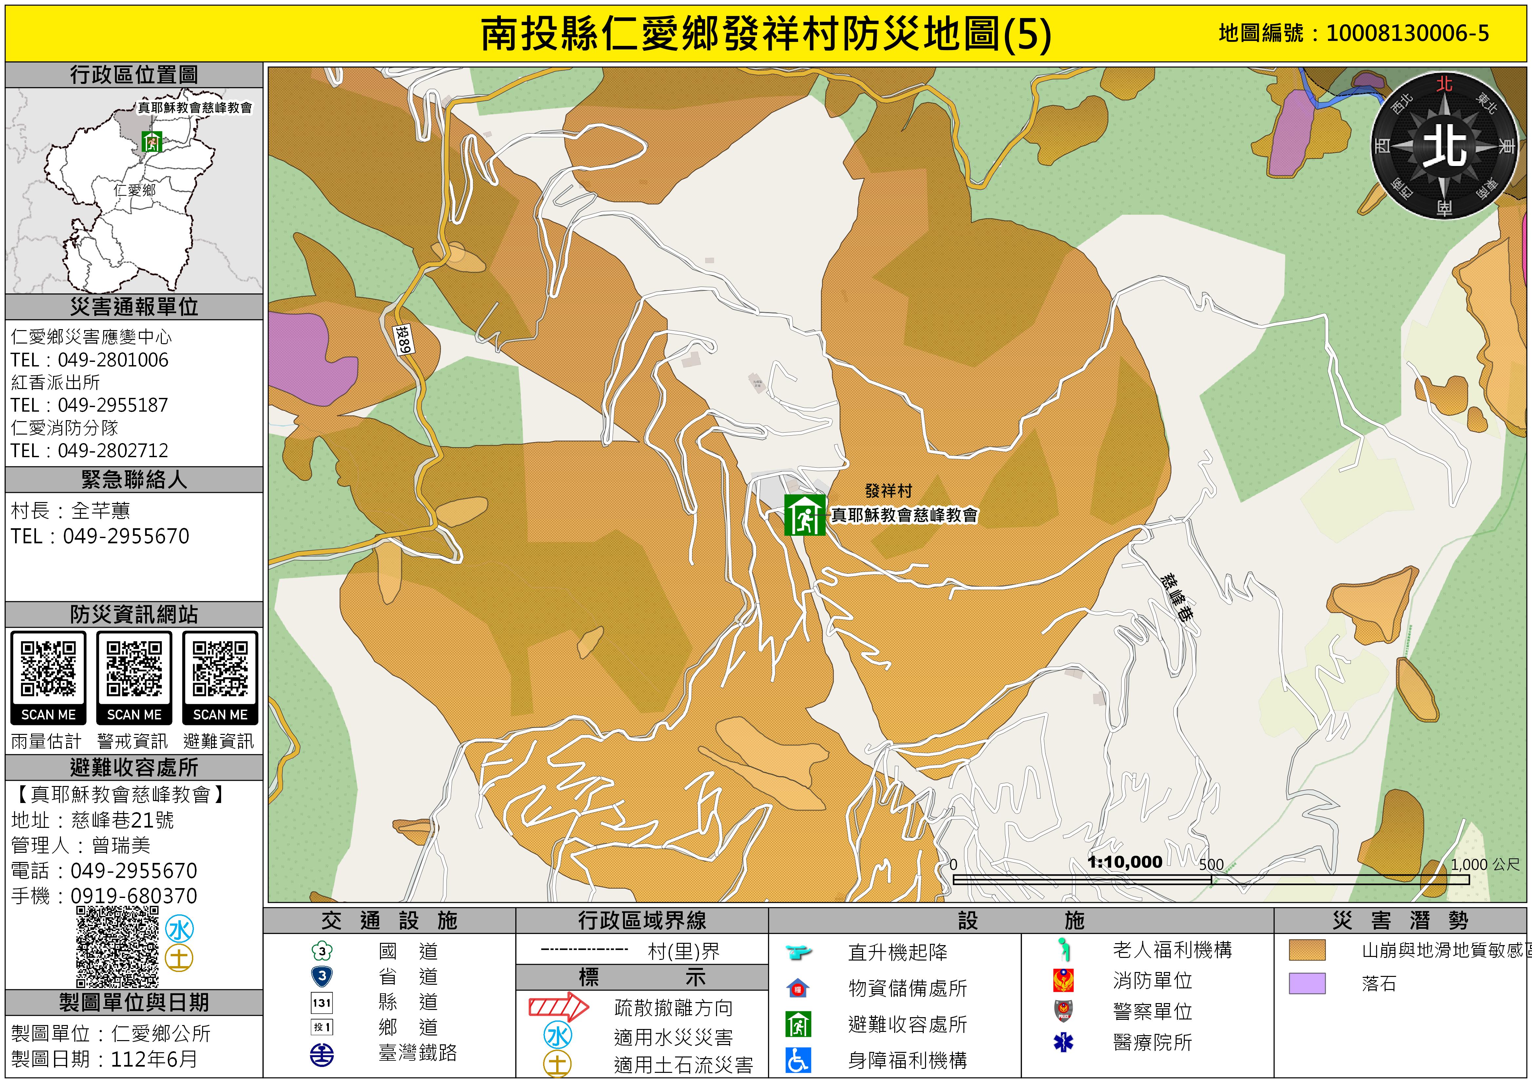Click the warning information QR code
The height and width of the screenshot is (1083, 1532).
[134, 669]
